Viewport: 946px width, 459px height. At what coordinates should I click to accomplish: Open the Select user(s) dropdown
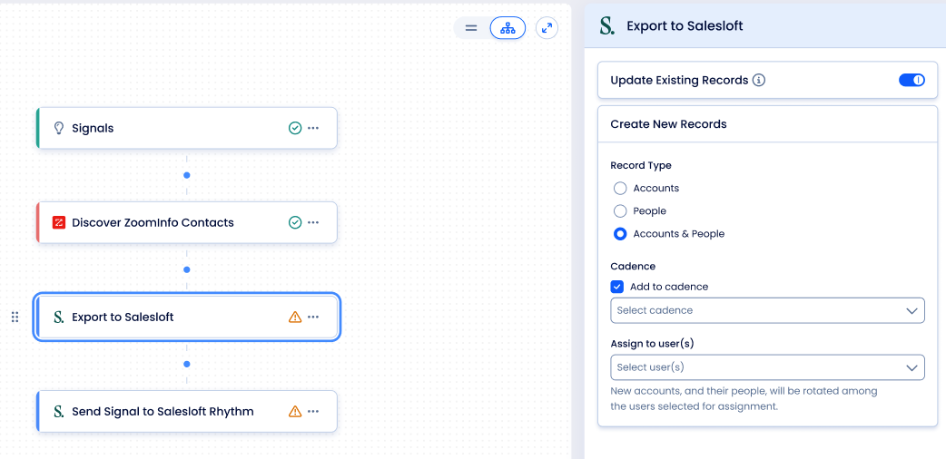pos(767,366)
